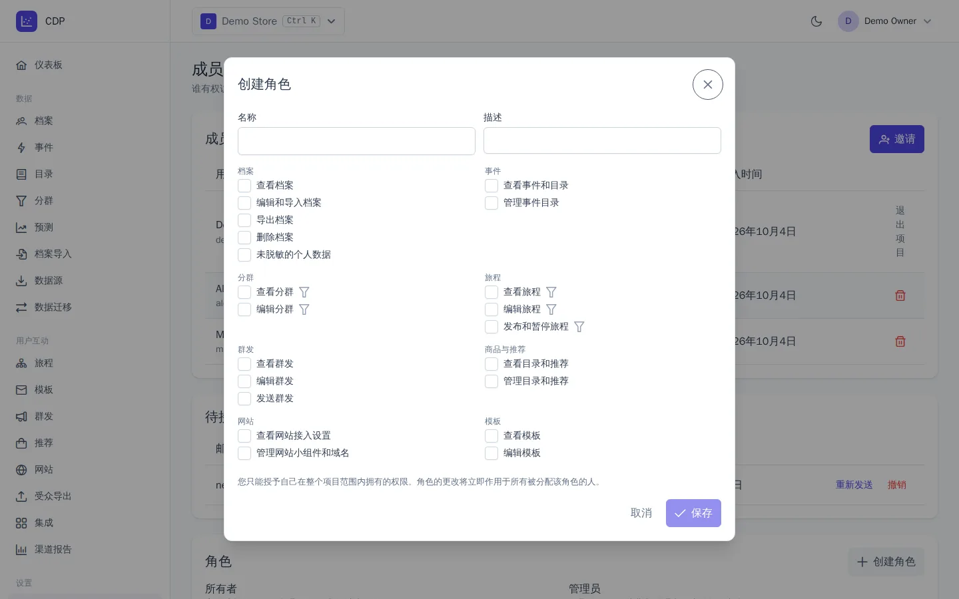Click the CDP logo icon
This screenshot has height=599, width=959.
pyautogui.click(x=27, y=21)
